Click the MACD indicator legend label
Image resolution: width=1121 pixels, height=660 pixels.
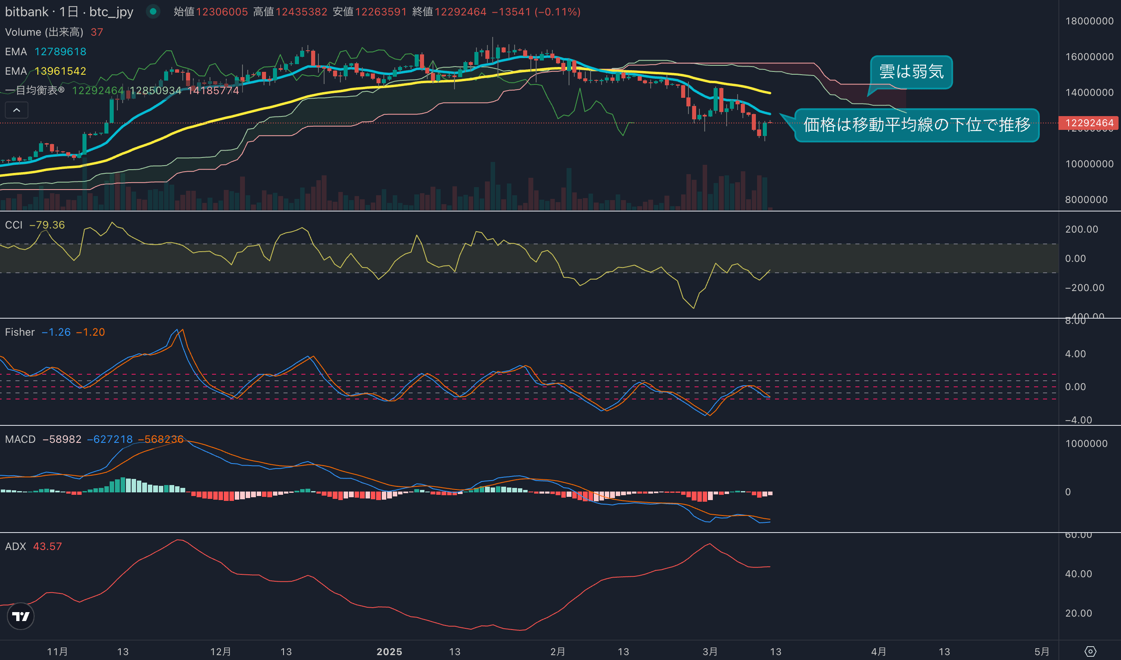20,440
